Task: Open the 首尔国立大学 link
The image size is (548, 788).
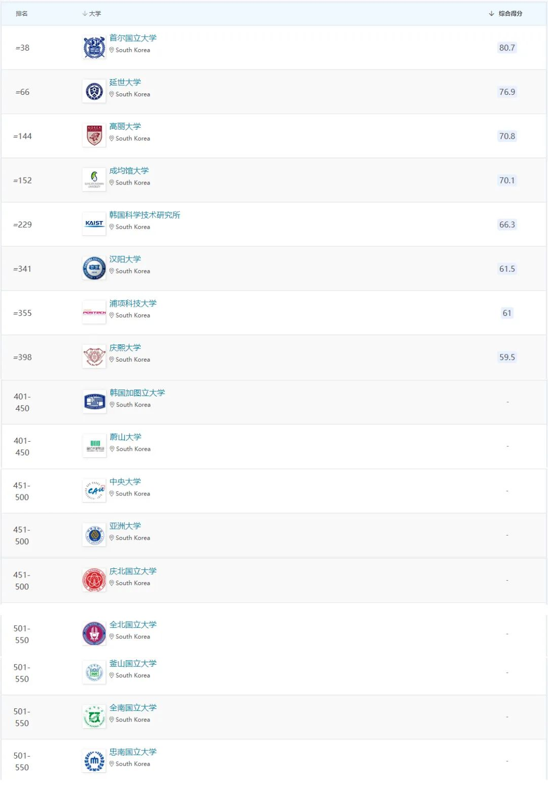Action: (x=133, y=38)
